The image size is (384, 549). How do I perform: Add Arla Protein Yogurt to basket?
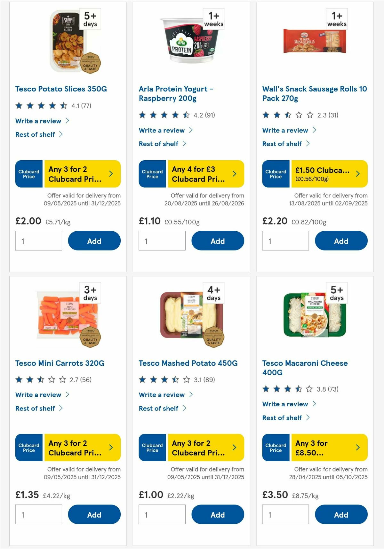[217, 241]
